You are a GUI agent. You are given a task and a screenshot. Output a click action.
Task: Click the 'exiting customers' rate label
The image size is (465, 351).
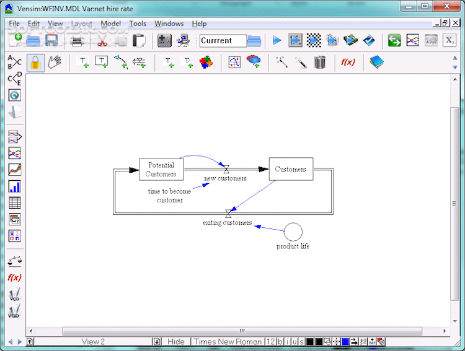tap(227, 222)
